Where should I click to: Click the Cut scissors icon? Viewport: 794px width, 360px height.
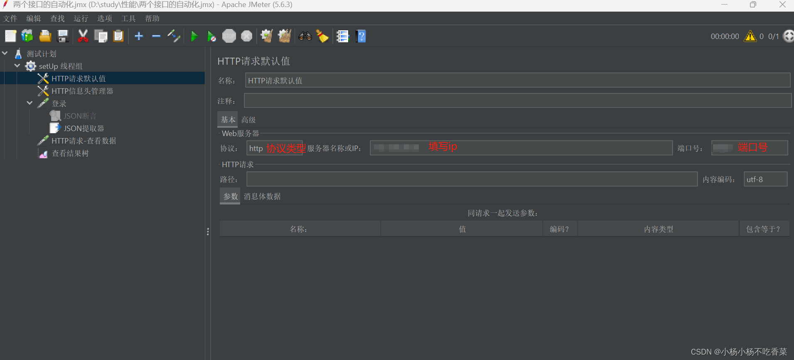[83, 36]
